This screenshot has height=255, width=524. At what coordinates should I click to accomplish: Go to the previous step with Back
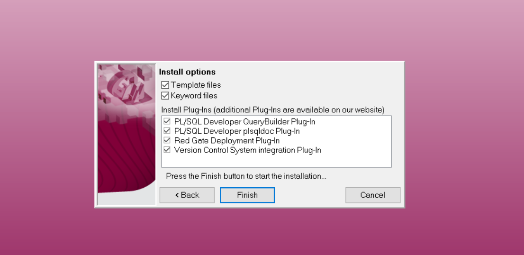click(187, 195)
